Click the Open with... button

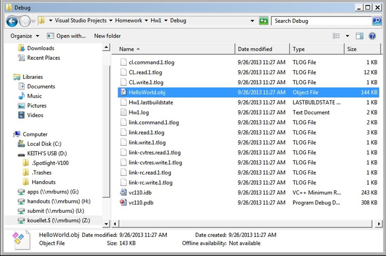pyautogui.click(x=66, y=36)
